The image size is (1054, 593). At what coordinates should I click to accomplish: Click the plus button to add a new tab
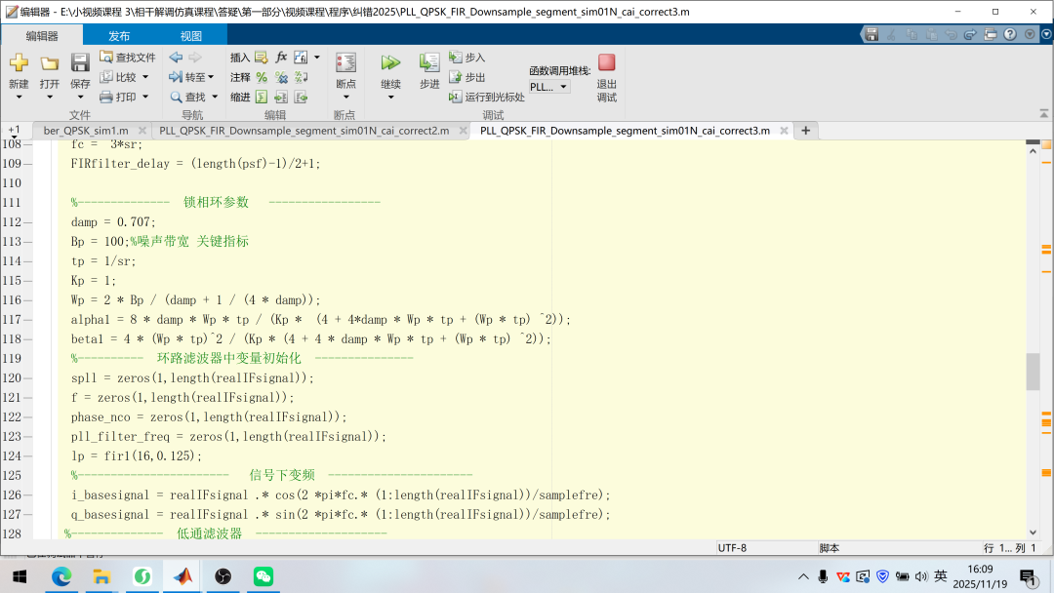(805, 131)
